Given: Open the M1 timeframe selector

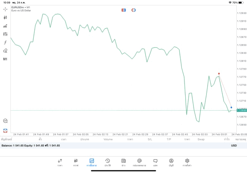Looking at the screenshot, I should (x=5, y=59).
